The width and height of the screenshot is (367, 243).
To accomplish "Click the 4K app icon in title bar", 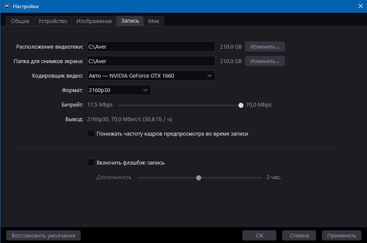I will coord(7,6).
